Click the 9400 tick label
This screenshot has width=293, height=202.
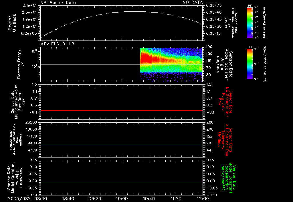[32, 143]
